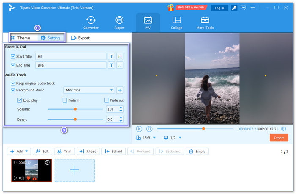Open the MP3.mp3 background music dropdown
The width and height of the screenshot is (296, 194).
pos(89,90)
